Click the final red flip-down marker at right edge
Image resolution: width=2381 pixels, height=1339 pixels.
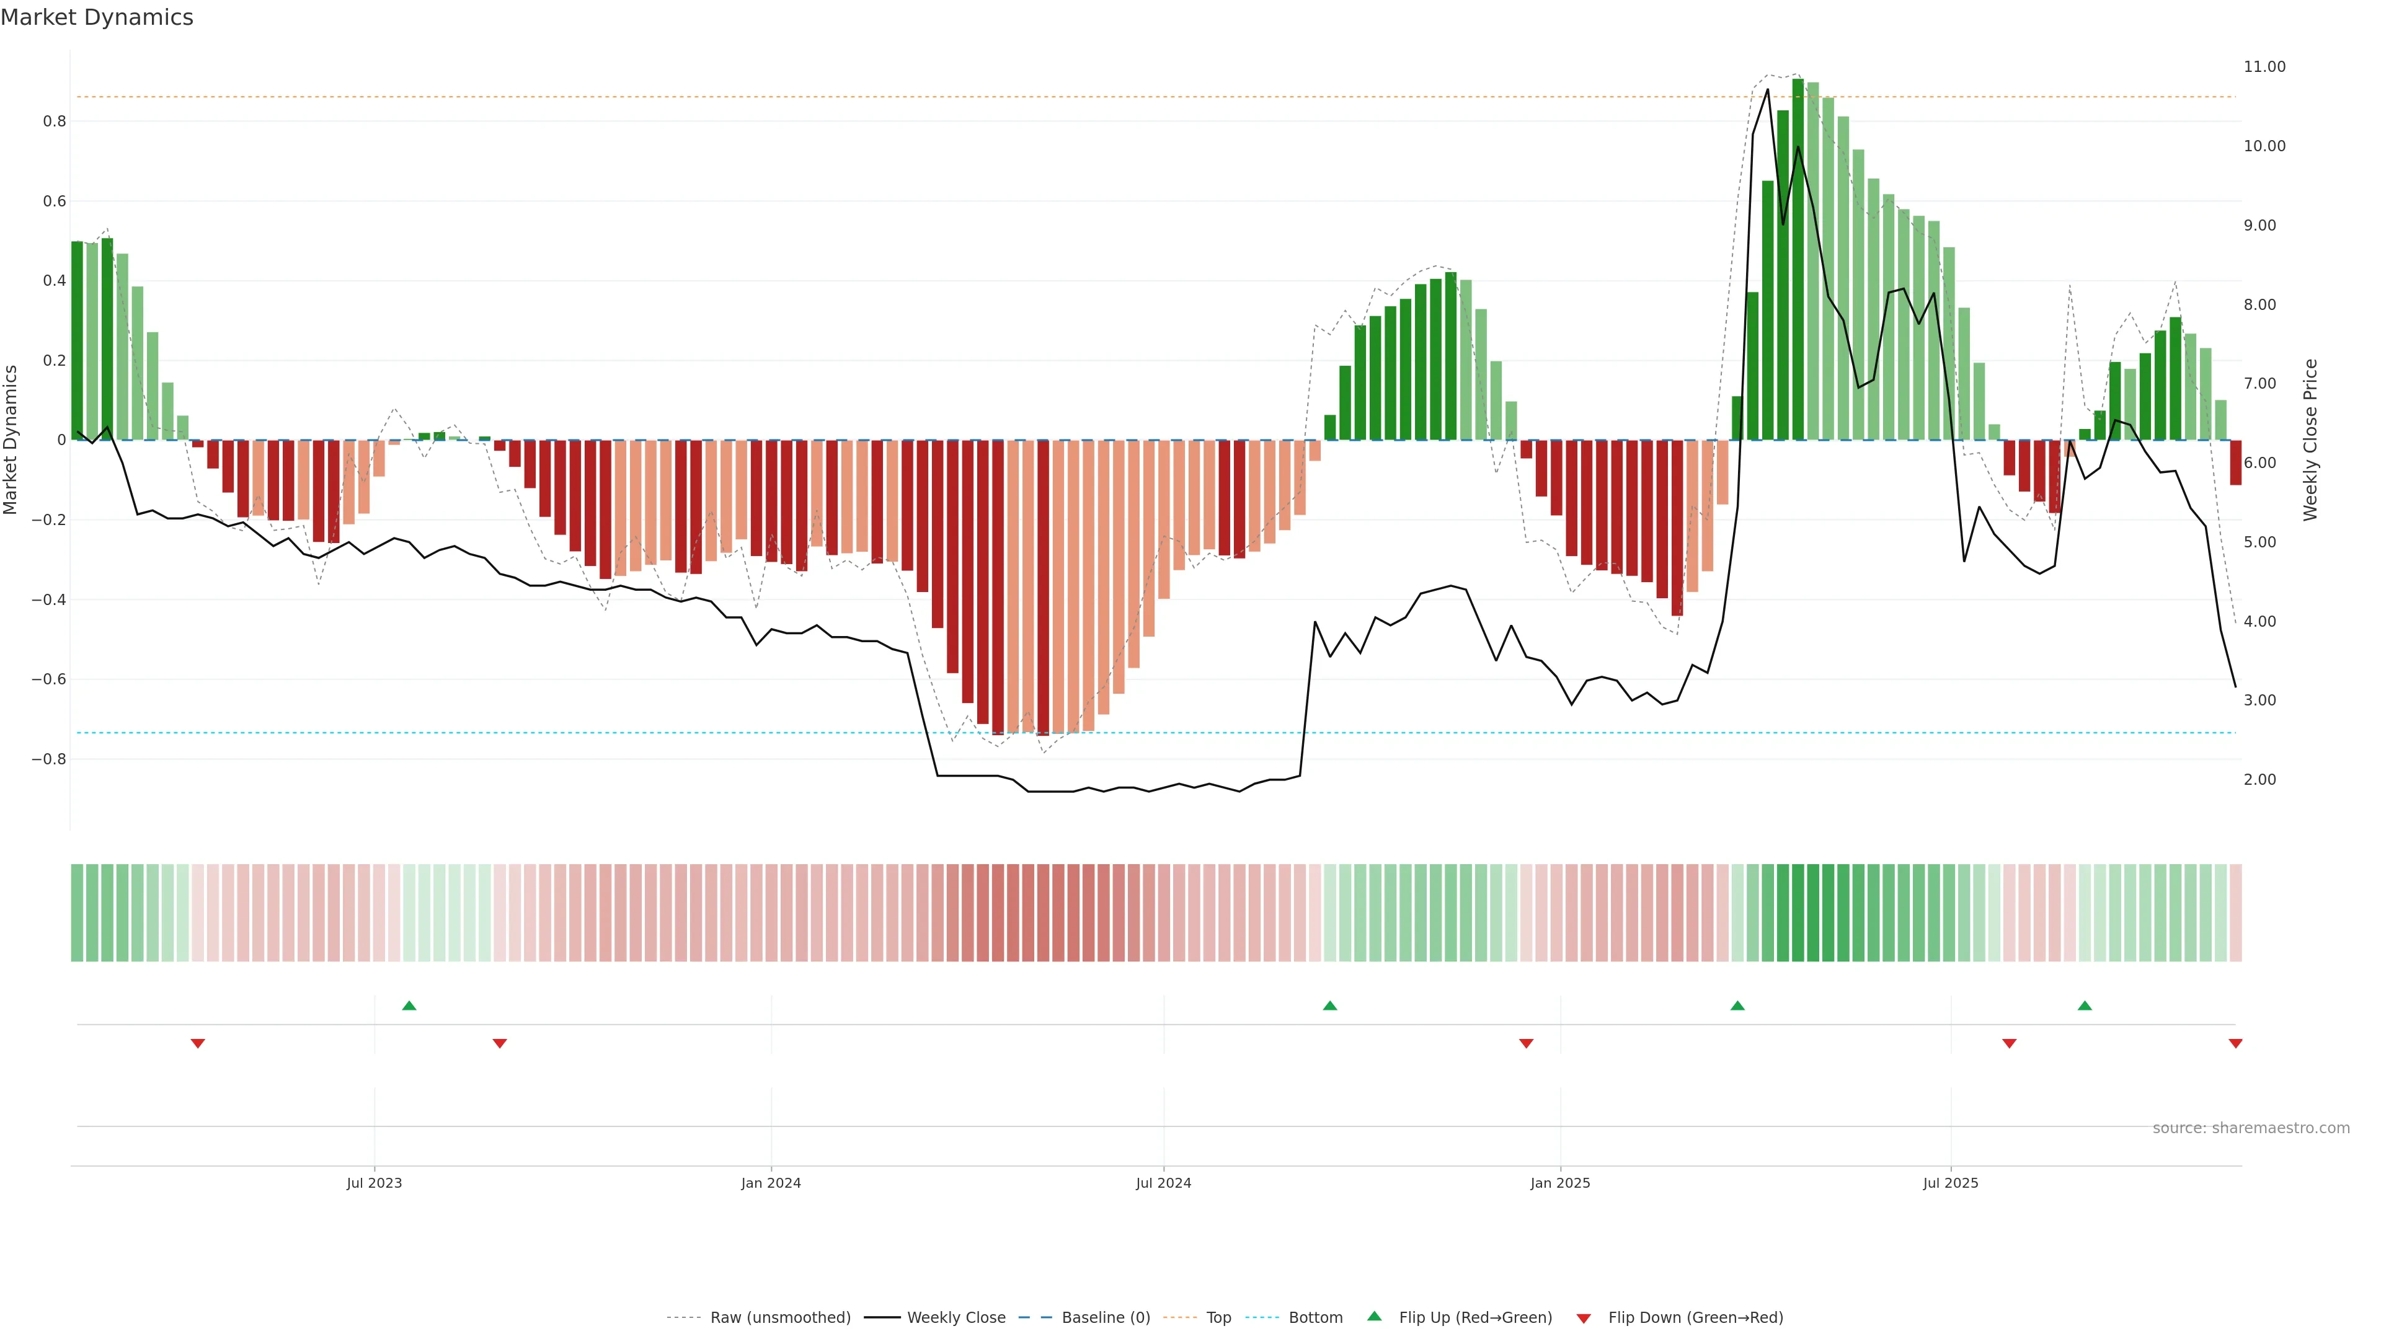2236,1043
